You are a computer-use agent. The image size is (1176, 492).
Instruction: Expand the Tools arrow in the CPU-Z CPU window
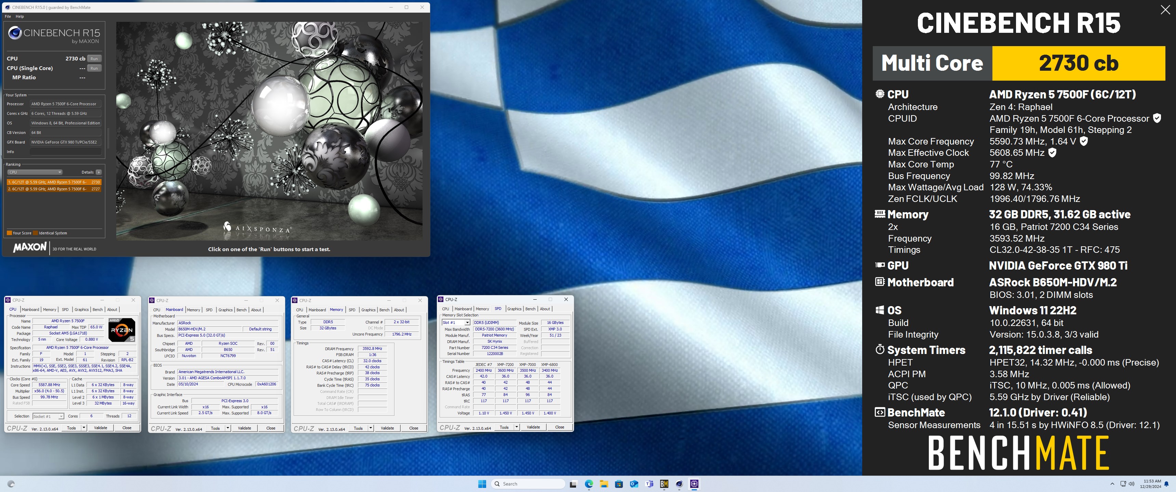[x=84, y=428]
